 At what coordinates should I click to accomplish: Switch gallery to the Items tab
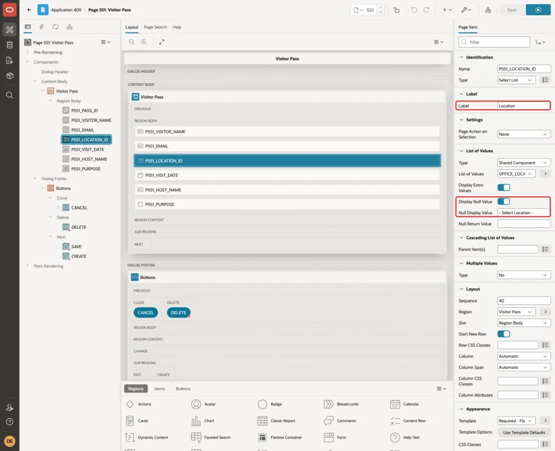(x=160, y=389)
